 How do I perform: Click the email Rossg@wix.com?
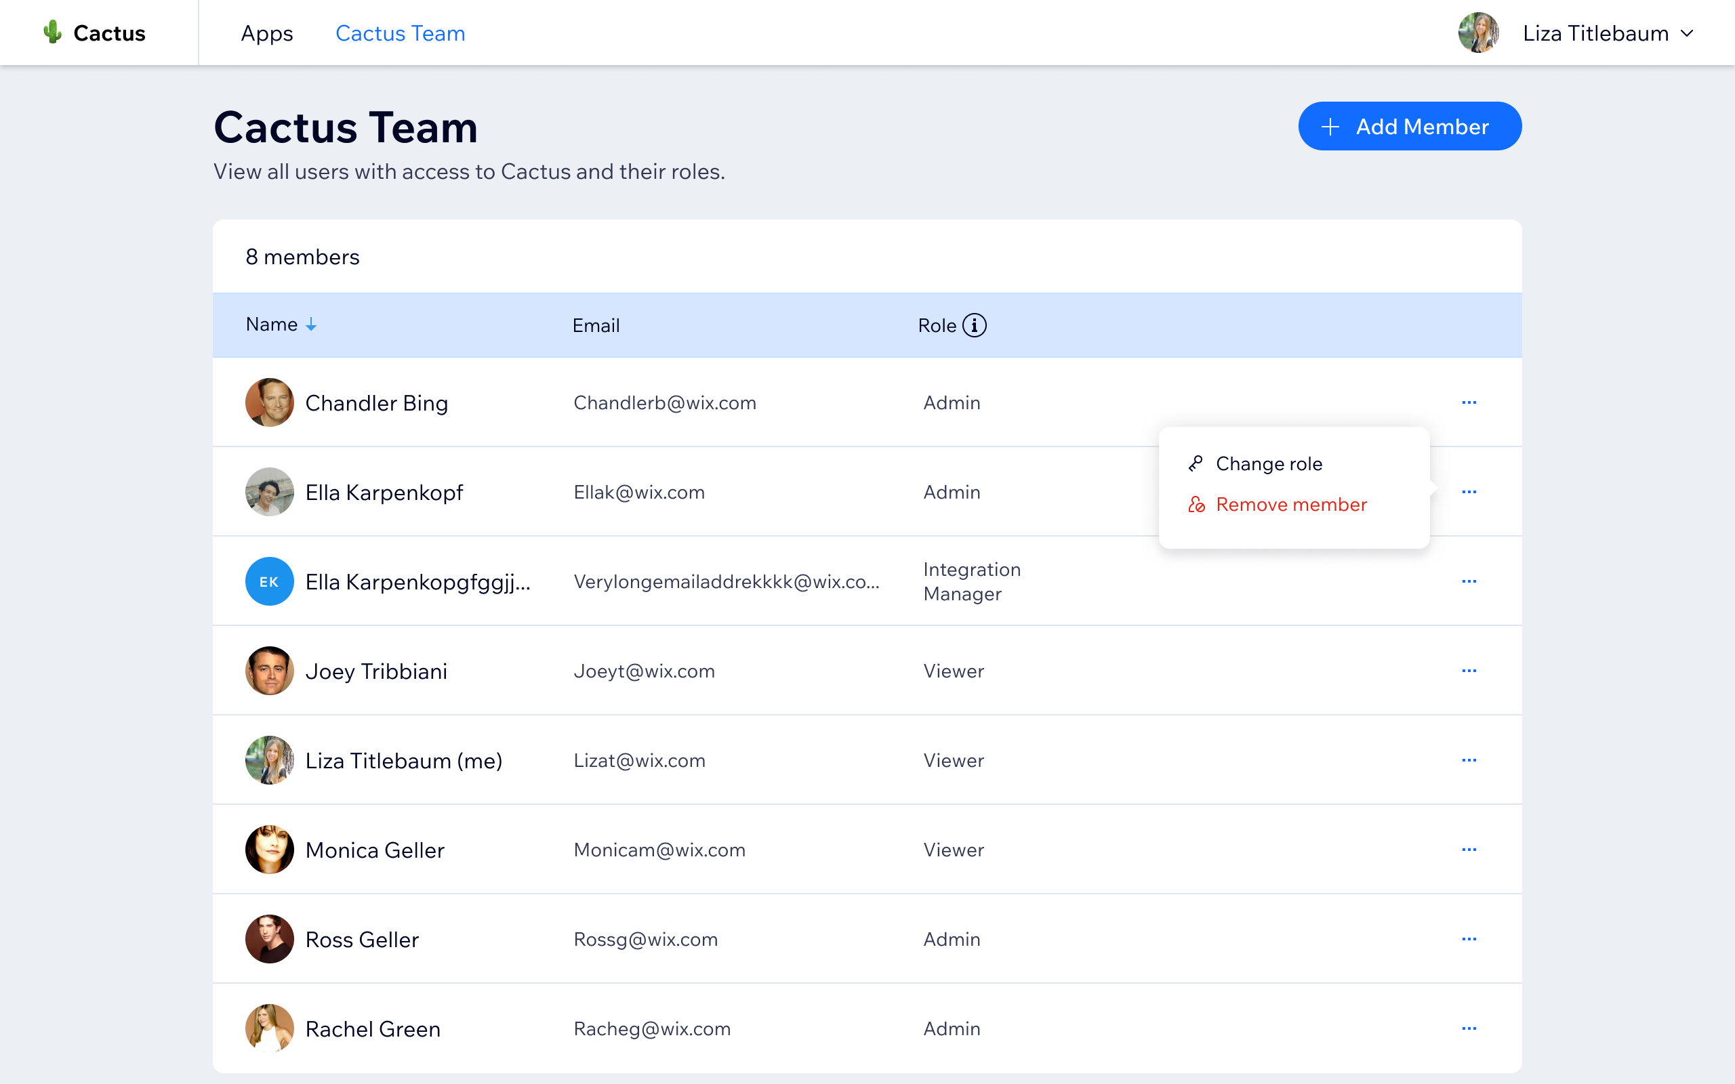pyautogui.click(x=645, y=940)
